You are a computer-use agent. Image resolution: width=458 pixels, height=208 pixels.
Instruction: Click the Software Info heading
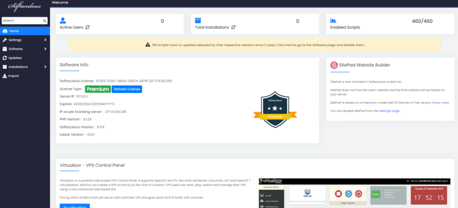pos(74,65)
